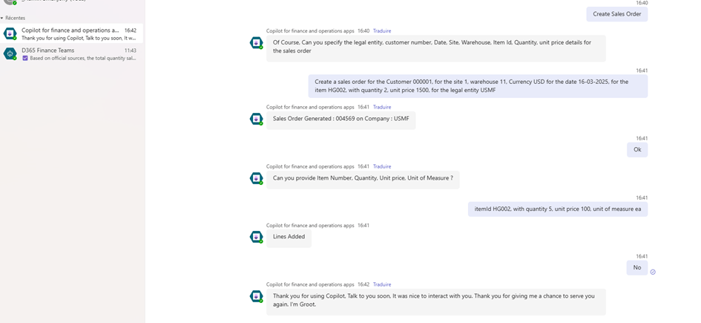This screenshot has height=323, width=701.
Task: Translate the "Can you provide Item Number" message
Action: [x=381, y=166]
